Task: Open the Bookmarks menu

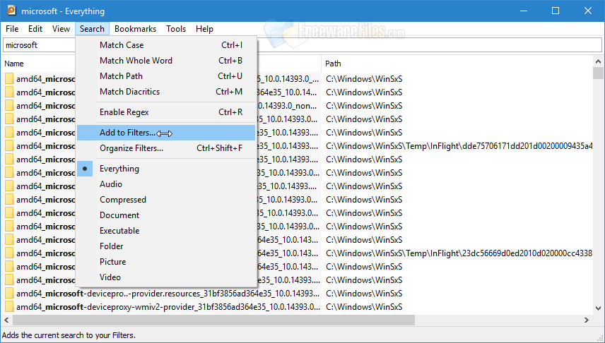Action: 135,29
